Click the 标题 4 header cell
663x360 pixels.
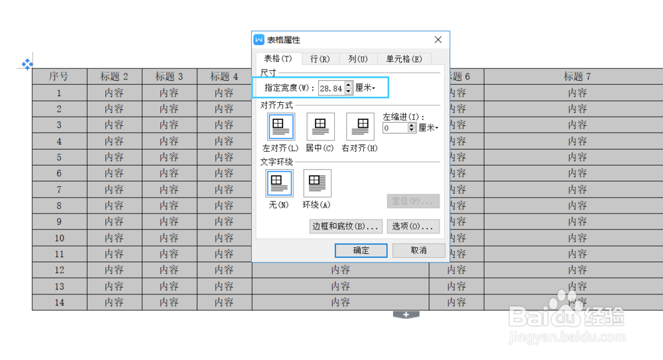tap(225, 76)
